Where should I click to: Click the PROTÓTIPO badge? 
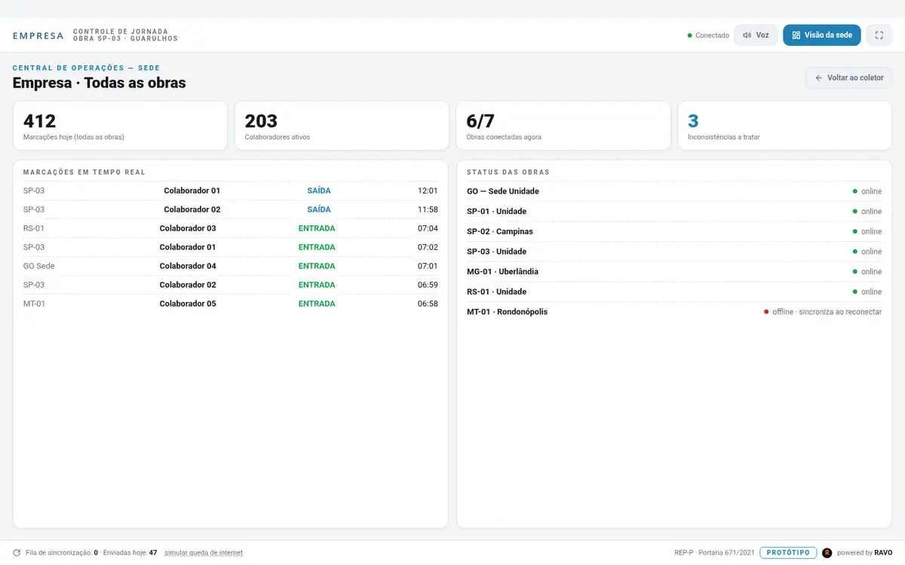[x=788, y=553]
